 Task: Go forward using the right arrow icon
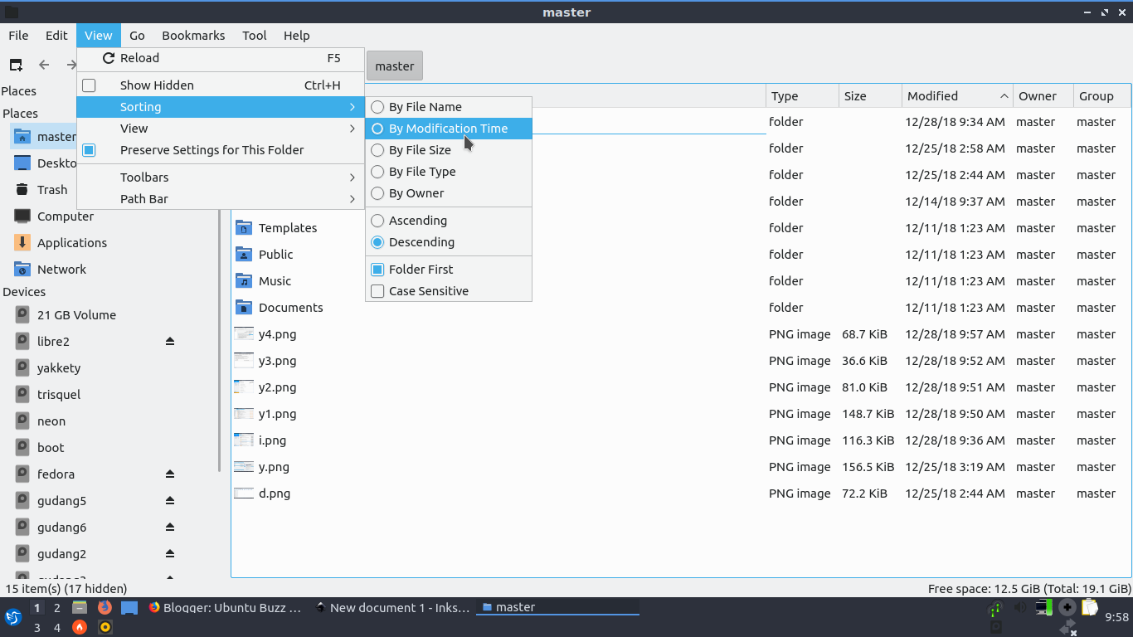click(x=71, y=65)
